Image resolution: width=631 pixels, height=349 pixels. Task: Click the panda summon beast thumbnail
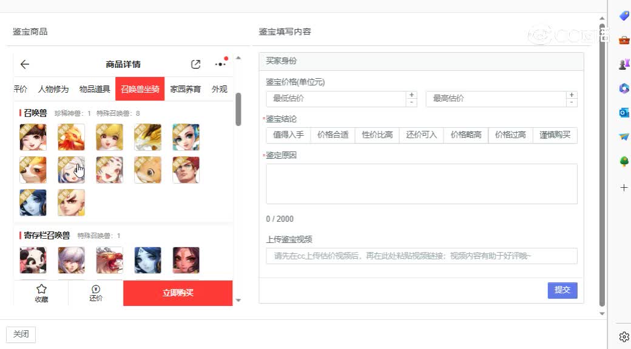(33, 259)
